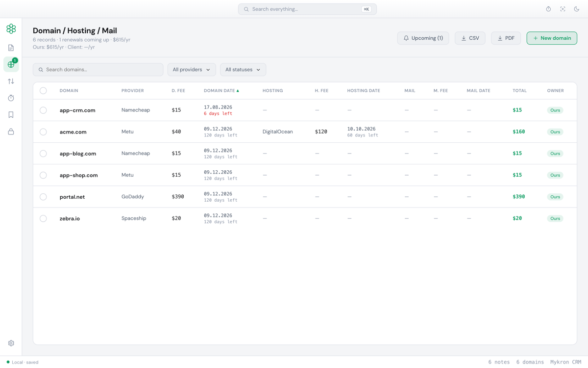Sort by Domain column header
This screenshot has width=588, height=368.
(69, 91)
